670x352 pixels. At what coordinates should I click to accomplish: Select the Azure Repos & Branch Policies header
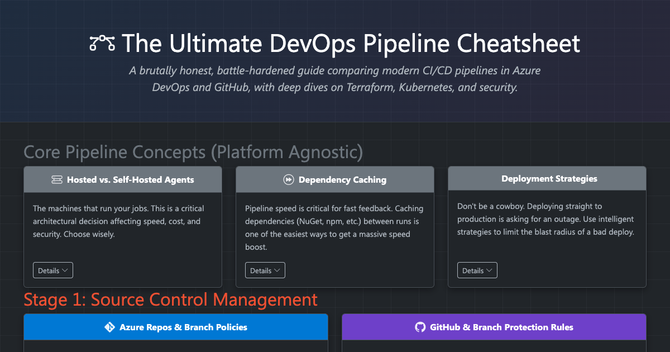pyautogui.click(x=176, y=327)
